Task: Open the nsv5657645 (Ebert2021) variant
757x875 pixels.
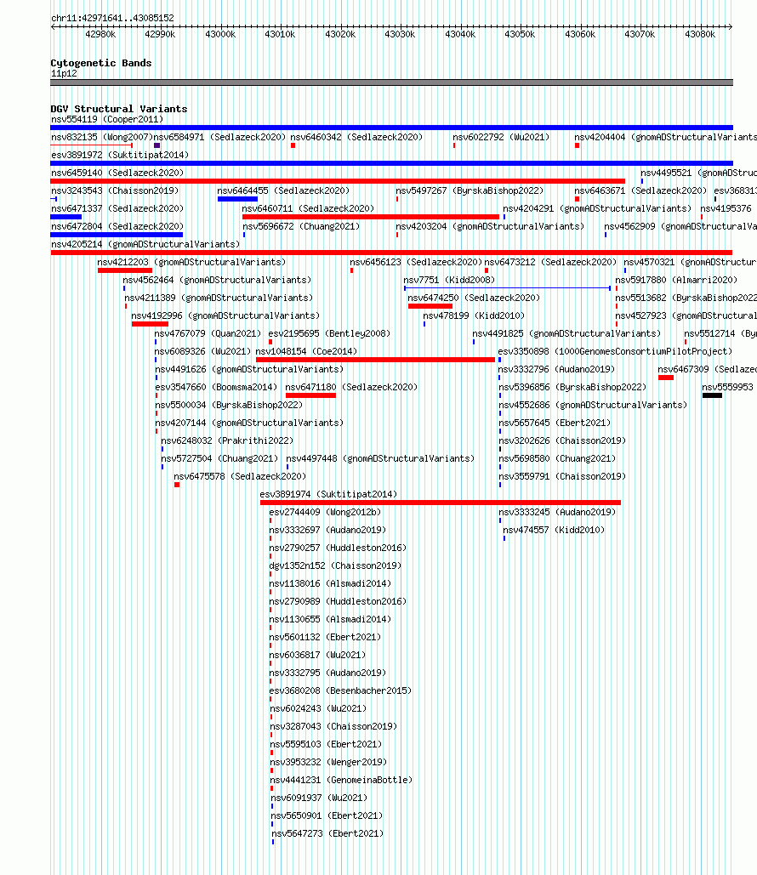Action: click(555, 423)
